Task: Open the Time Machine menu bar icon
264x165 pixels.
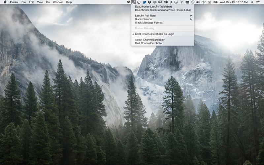Action: (193, 2)
